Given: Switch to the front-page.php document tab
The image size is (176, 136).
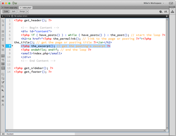Looking at the screenshot, I should 11,7.
